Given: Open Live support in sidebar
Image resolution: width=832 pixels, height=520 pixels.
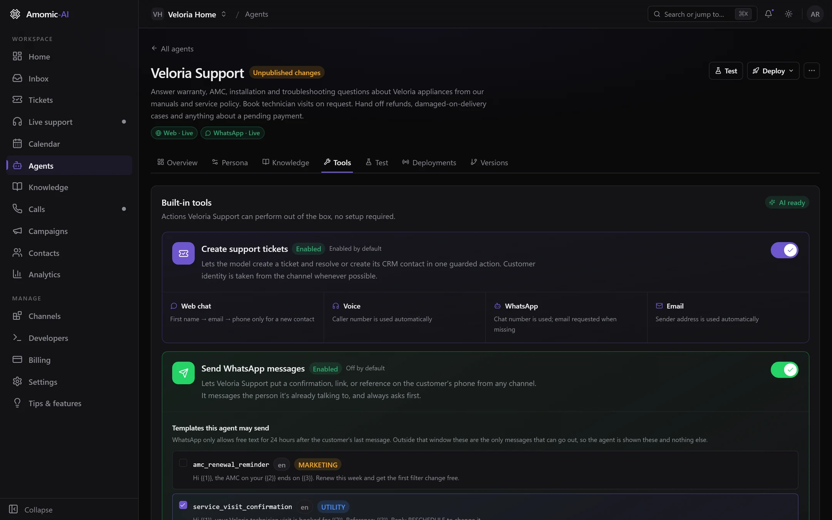Looking at the screenshot, I should pyautogui.click(x=69, y=122).
